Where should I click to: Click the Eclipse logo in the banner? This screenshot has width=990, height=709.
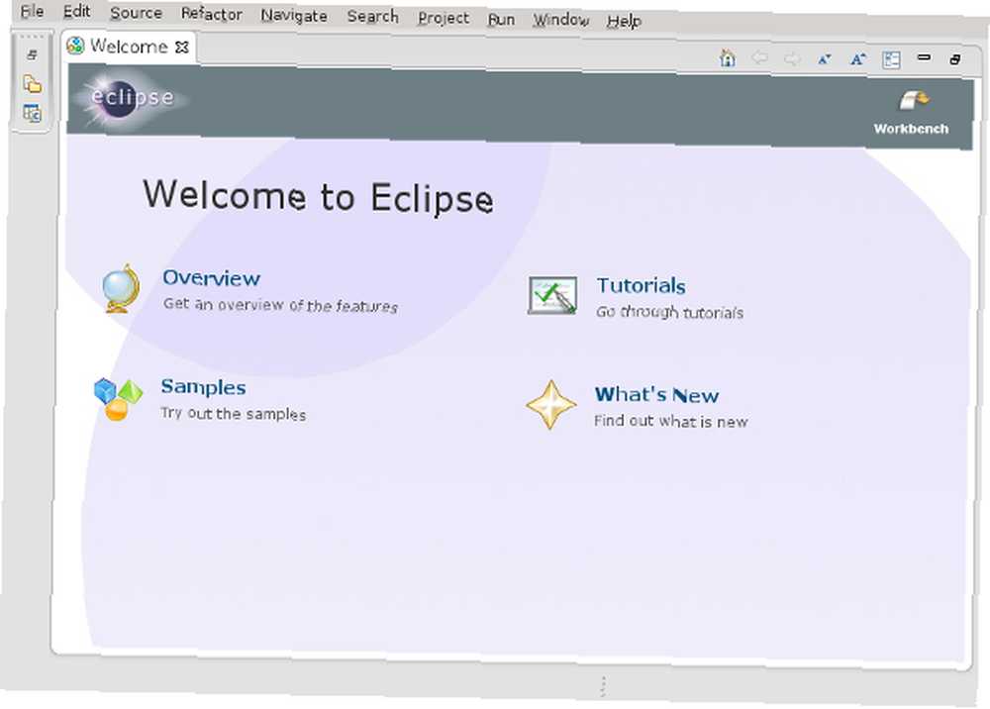click(x=132, y=98)
